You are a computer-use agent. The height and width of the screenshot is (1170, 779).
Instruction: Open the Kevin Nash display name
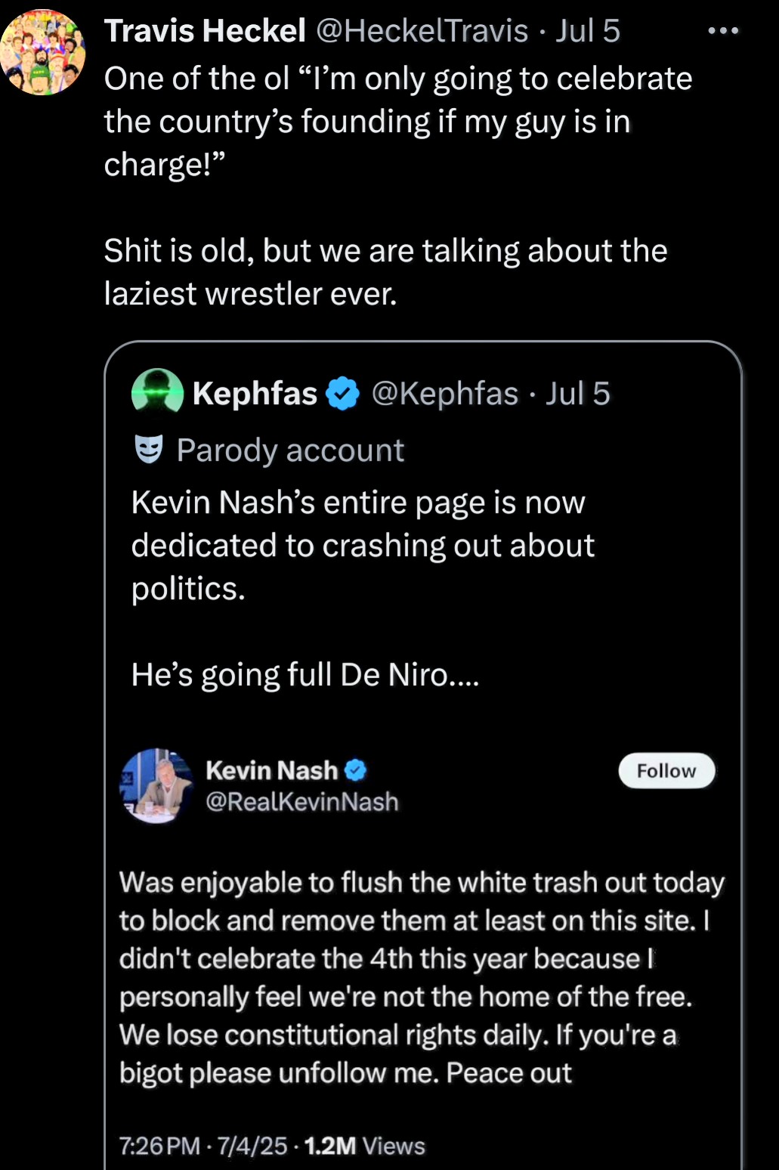[x=271, y=770]
